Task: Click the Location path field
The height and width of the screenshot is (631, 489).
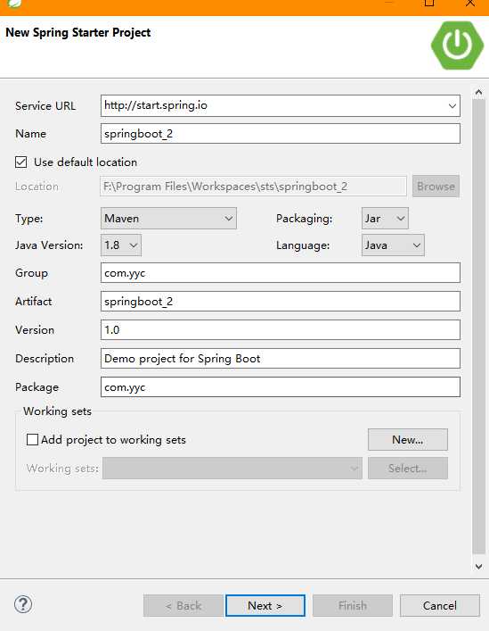Action: (253, 187)
